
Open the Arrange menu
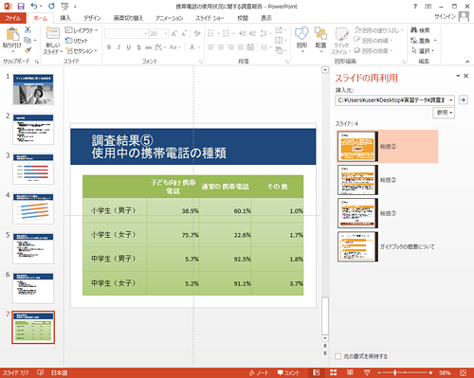(x=320, y=39)
